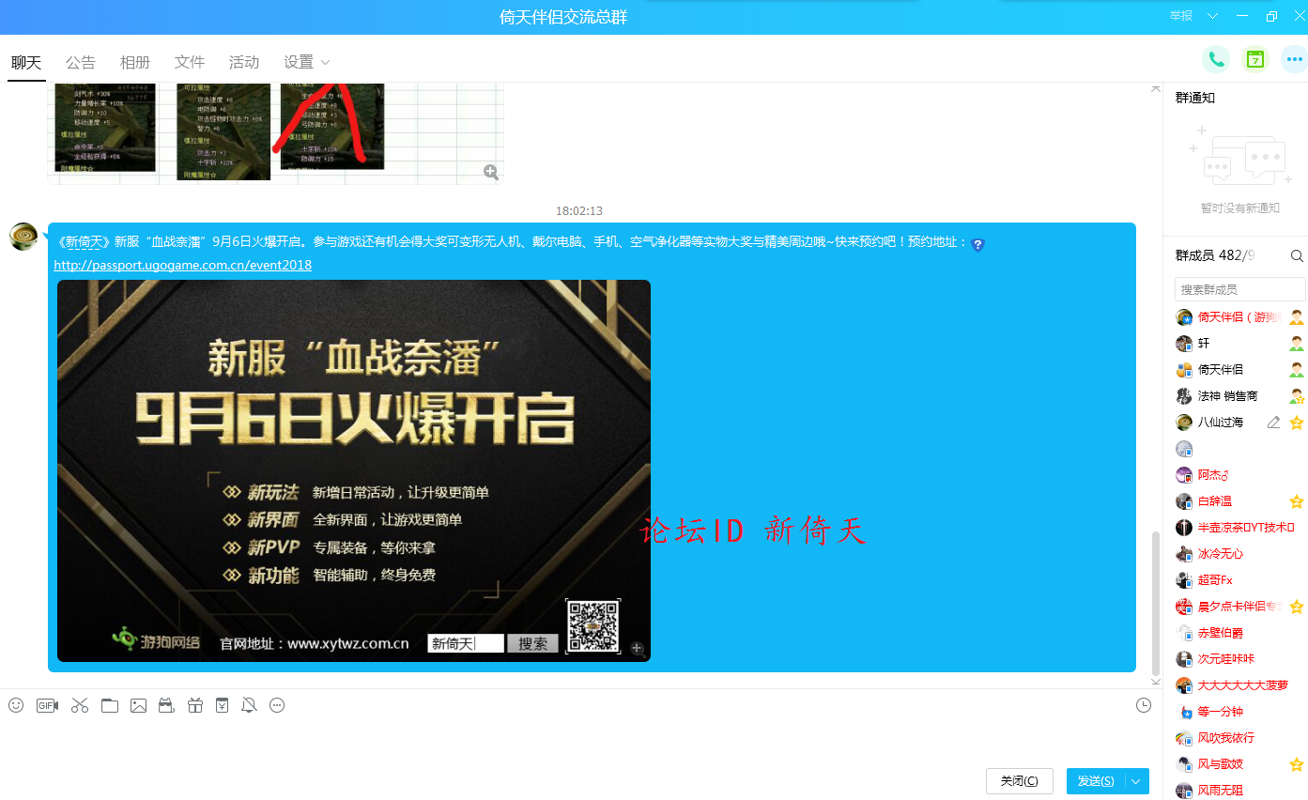The image size is (1308, 800).
Task: Open the emoji smiley picker
Action: [15, 705]
